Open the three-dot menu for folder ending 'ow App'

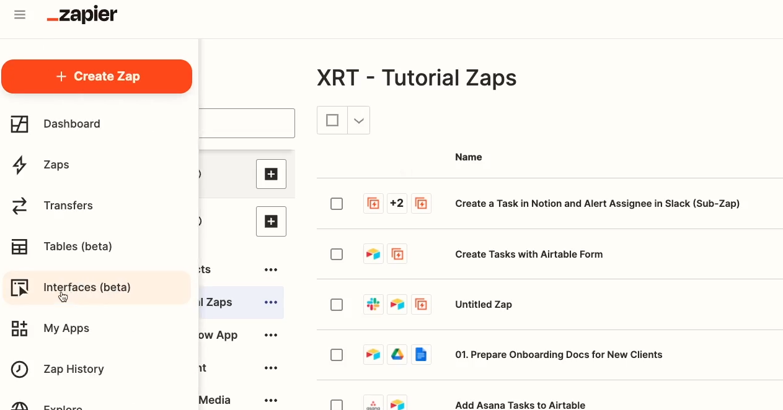tap(271, 335)
